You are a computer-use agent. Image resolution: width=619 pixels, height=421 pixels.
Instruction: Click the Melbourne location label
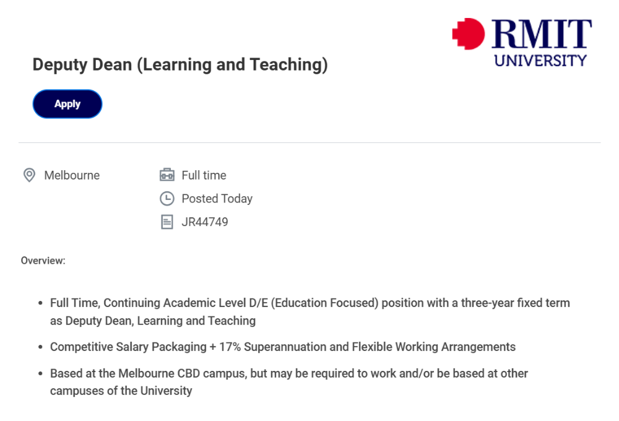coord(71,175)
